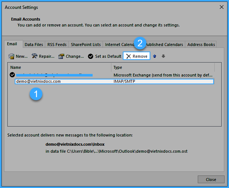Click the IMAP/SMTP type cell
Image resolution: width=229 pixels, height=188 pixels.
click(x=124, y=81)
